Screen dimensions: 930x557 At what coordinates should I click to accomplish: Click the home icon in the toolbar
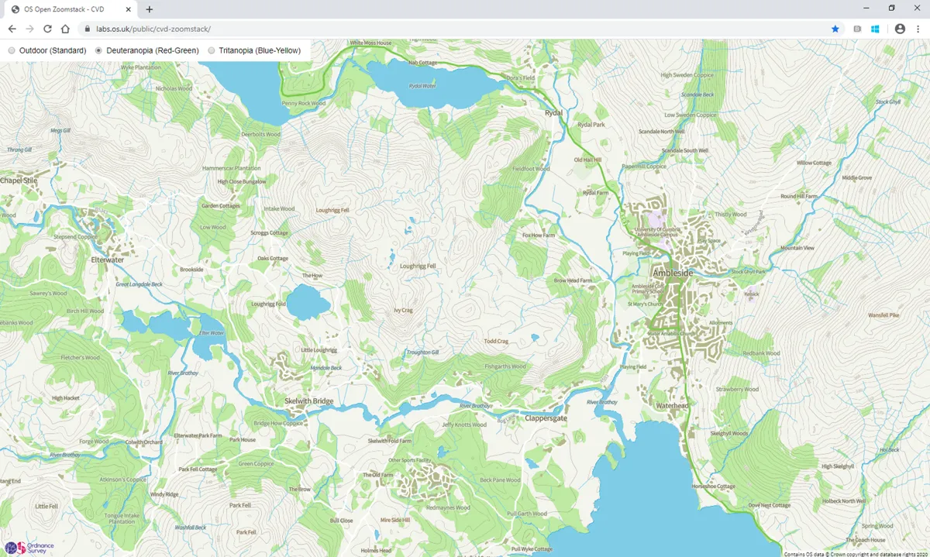67,29
